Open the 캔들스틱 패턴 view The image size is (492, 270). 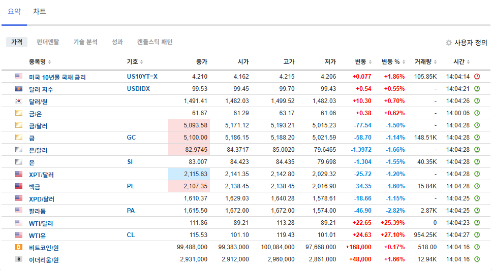point(155,42)
